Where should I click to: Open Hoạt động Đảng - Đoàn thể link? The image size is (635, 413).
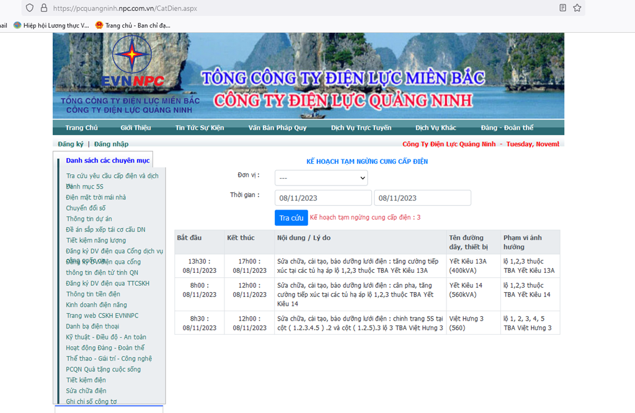[x=105, y=348]
